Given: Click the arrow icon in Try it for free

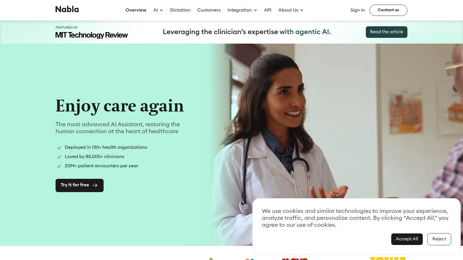Looking at the screenshot, I should point(95,185).
